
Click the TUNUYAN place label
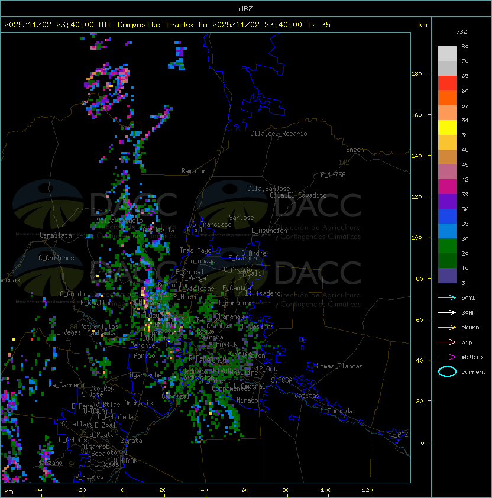coord(125,460)
